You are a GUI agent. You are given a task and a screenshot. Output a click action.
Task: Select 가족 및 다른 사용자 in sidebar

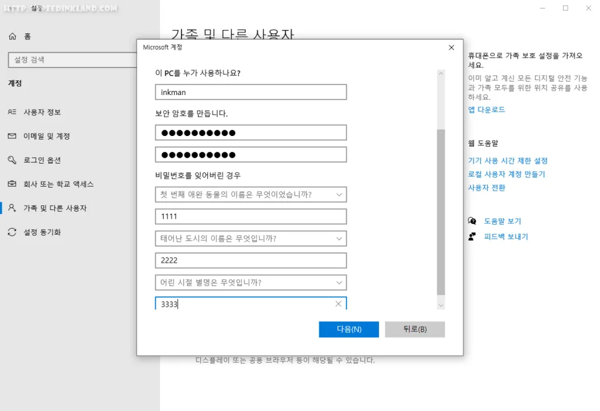tap(55, 208)
